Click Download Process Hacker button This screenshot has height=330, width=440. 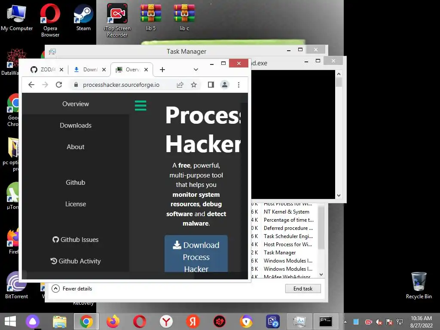click(x=196, y=254)
